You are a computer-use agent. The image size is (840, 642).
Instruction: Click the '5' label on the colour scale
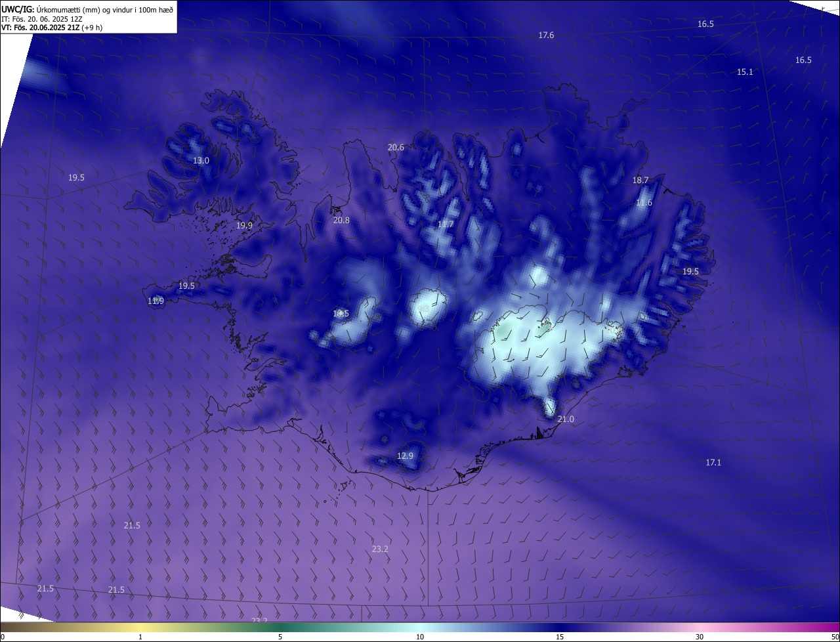tap(280, 637)
